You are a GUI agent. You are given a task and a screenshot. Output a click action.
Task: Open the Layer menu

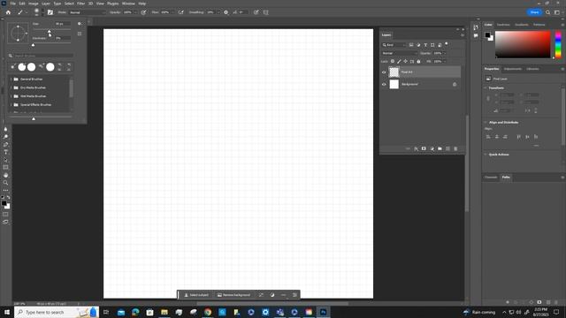[46, 4]
